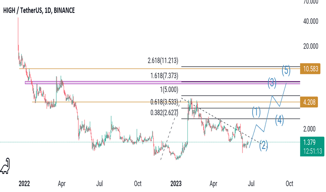This screenshot has width=326, height=192.
Task: Click the Apr 2022 time axis label
Action: point(62,184)
